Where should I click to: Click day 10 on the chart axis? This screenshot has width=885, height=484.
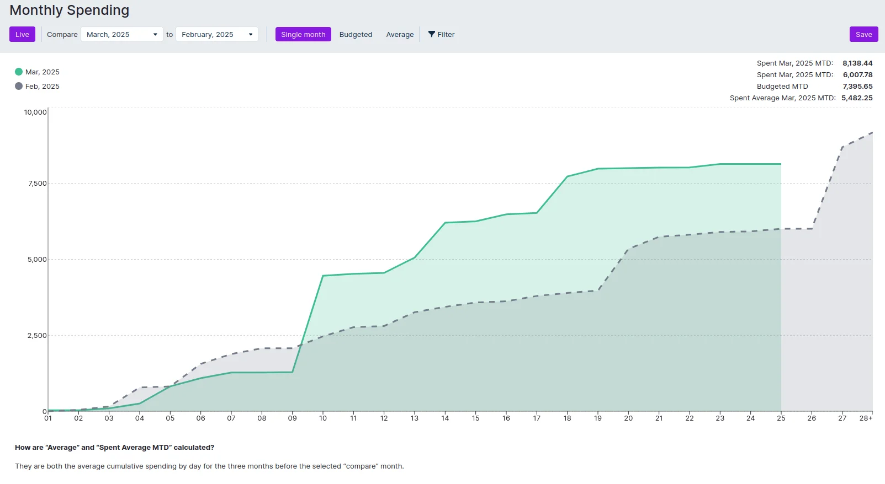point(323,418)
